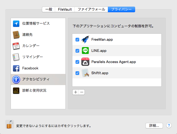The image size is (177, 134).
Task: Click the ShiftIt app icon
Action: tap(85, 73)
